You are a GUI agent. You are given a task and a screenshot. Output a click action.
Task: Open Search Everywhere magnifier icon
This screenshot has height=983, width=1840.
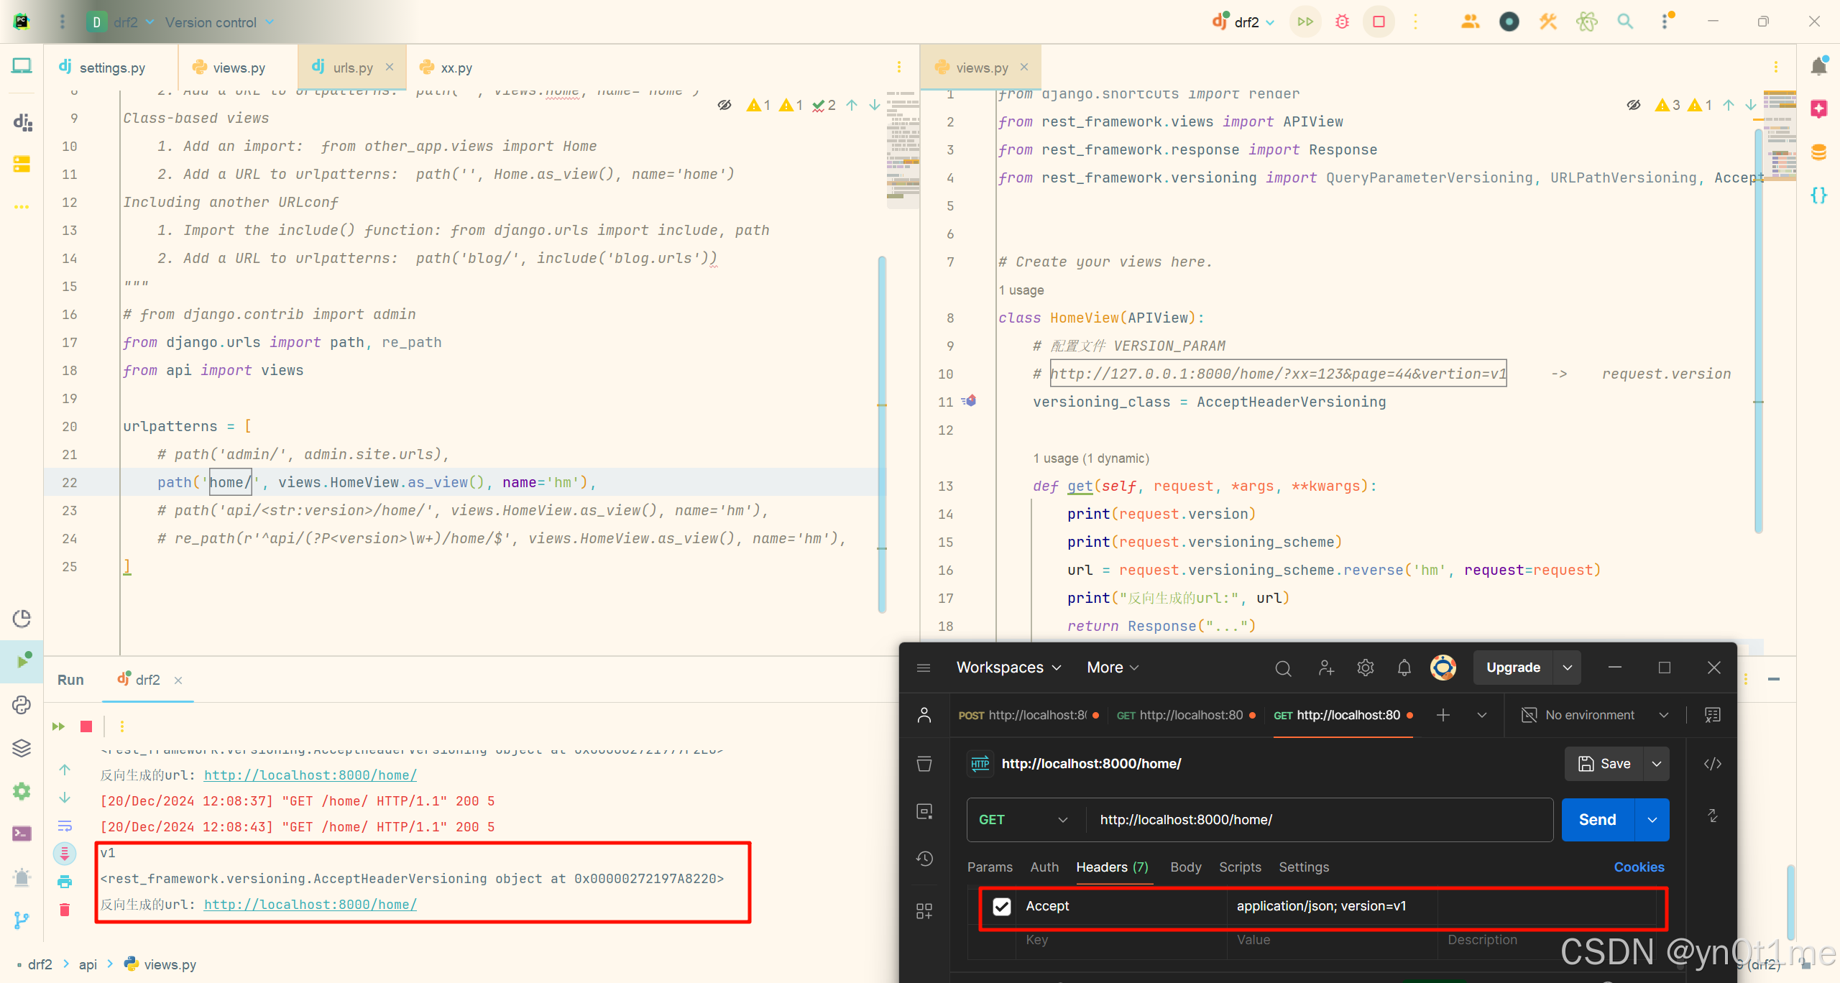[x=1625, y=22]
